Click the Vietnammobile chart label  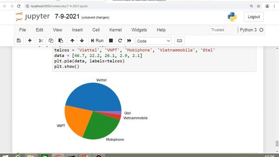(x=136, y=118)
